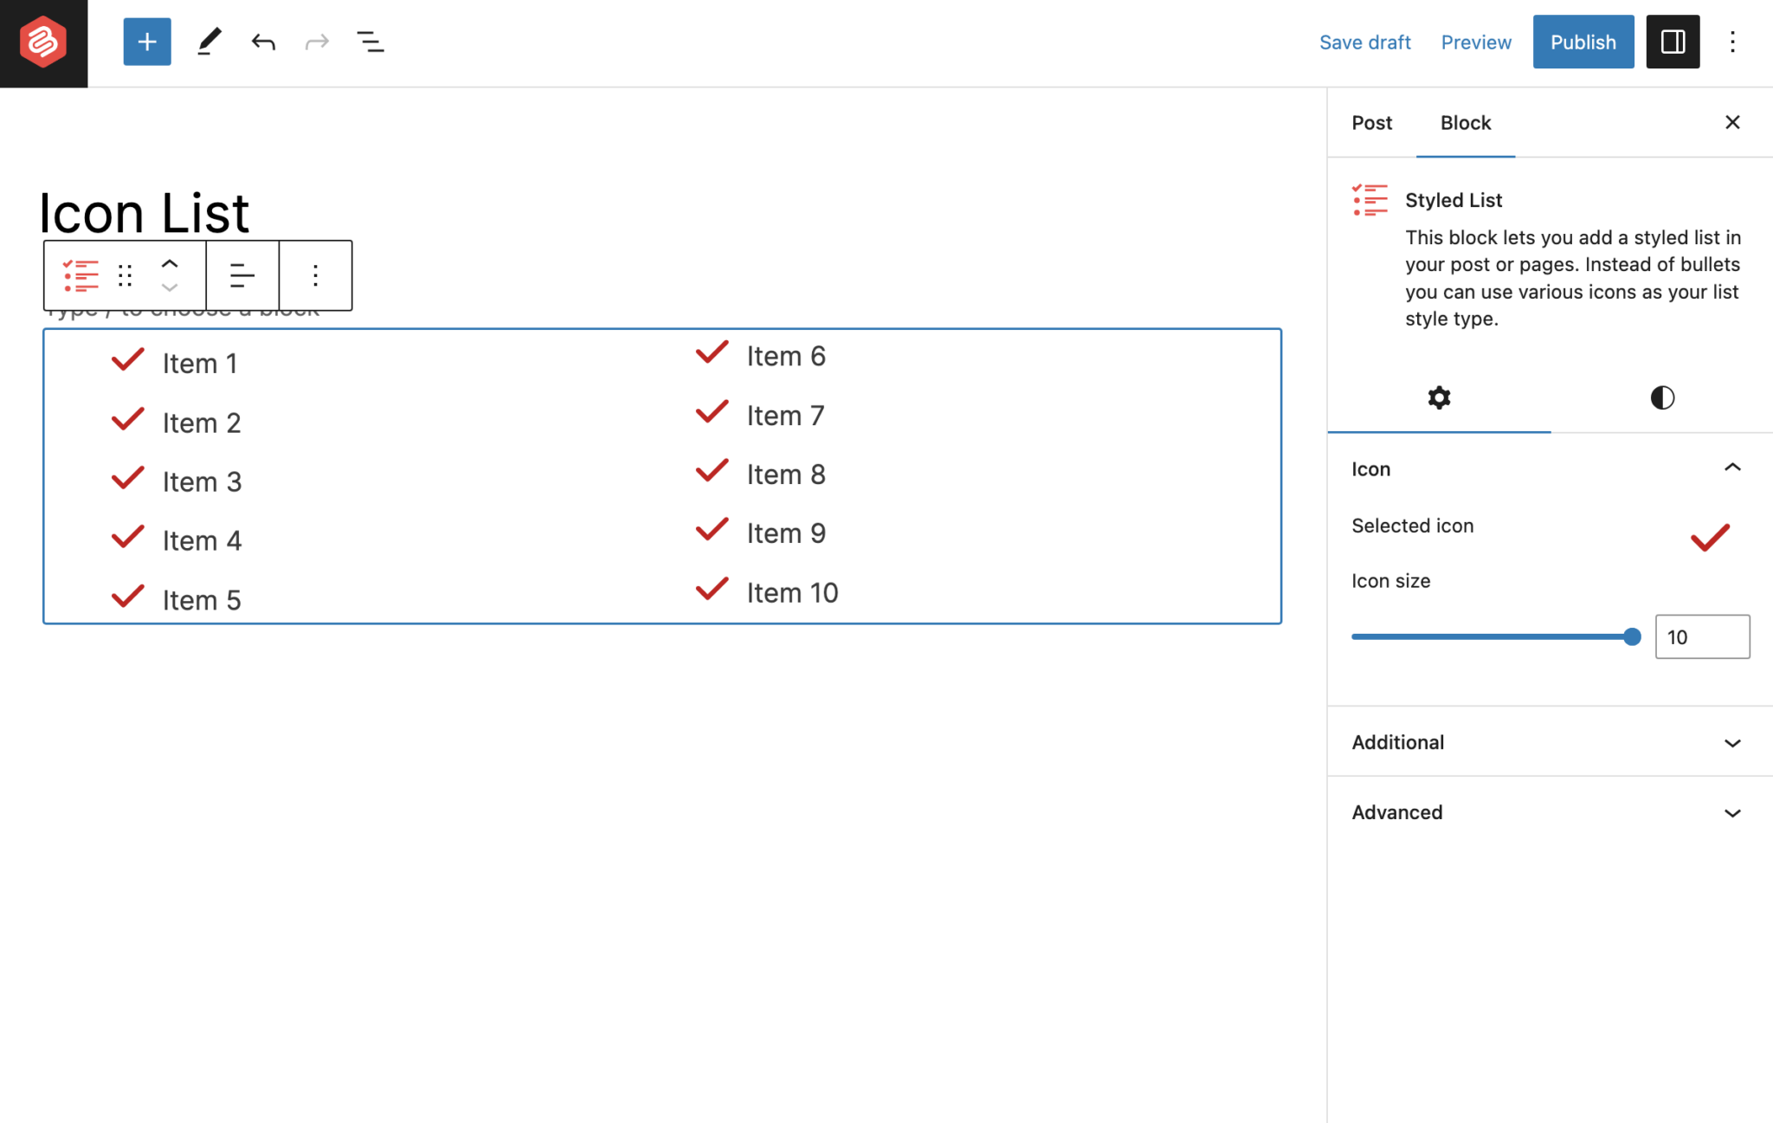This screenshot has height=1123, width=1773.
Task: Move block up with the arrow
Action: pyautogui.click(x=170, y=264)
